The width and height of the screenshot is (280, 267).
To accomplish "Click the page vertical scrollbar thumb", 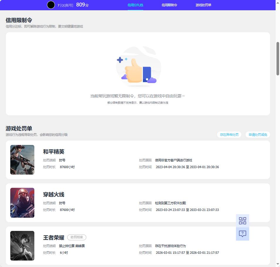I will point(278,59).
